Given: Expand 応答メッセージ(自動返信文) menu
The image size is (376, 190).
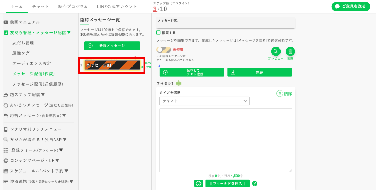Looking at the screenshot, I should 64,116.
